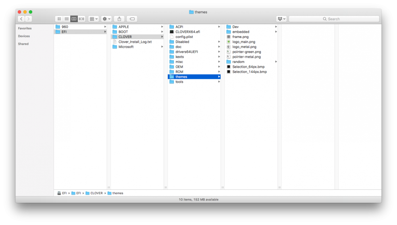Select the CLOVER folder icon
The height and width of the screenshot is (225, 397).
115,36
